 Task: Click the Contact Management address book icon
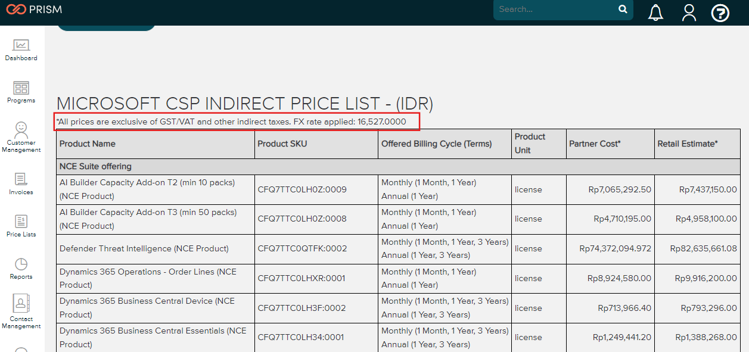point(21,304)
